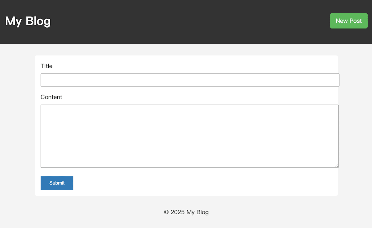
Task: Click Submit to publish the post
Action: pyautogui.click(x=57, y=183)
